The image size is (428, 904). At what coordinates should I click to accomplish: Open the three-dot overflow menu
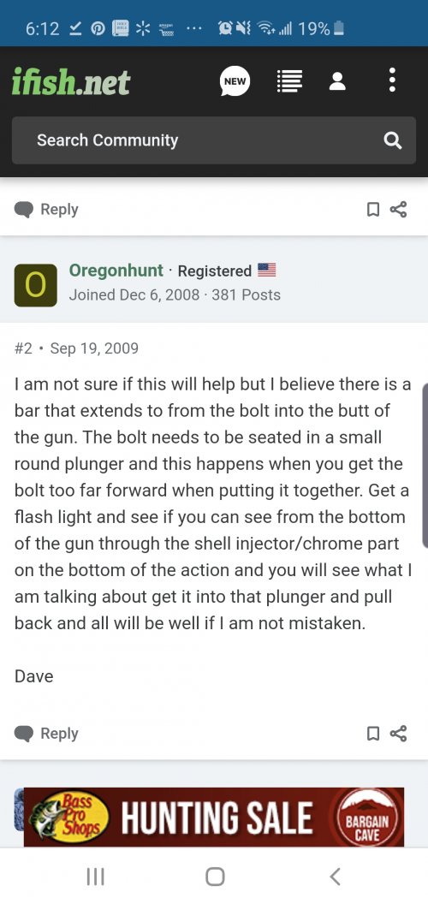pos(392,80)
